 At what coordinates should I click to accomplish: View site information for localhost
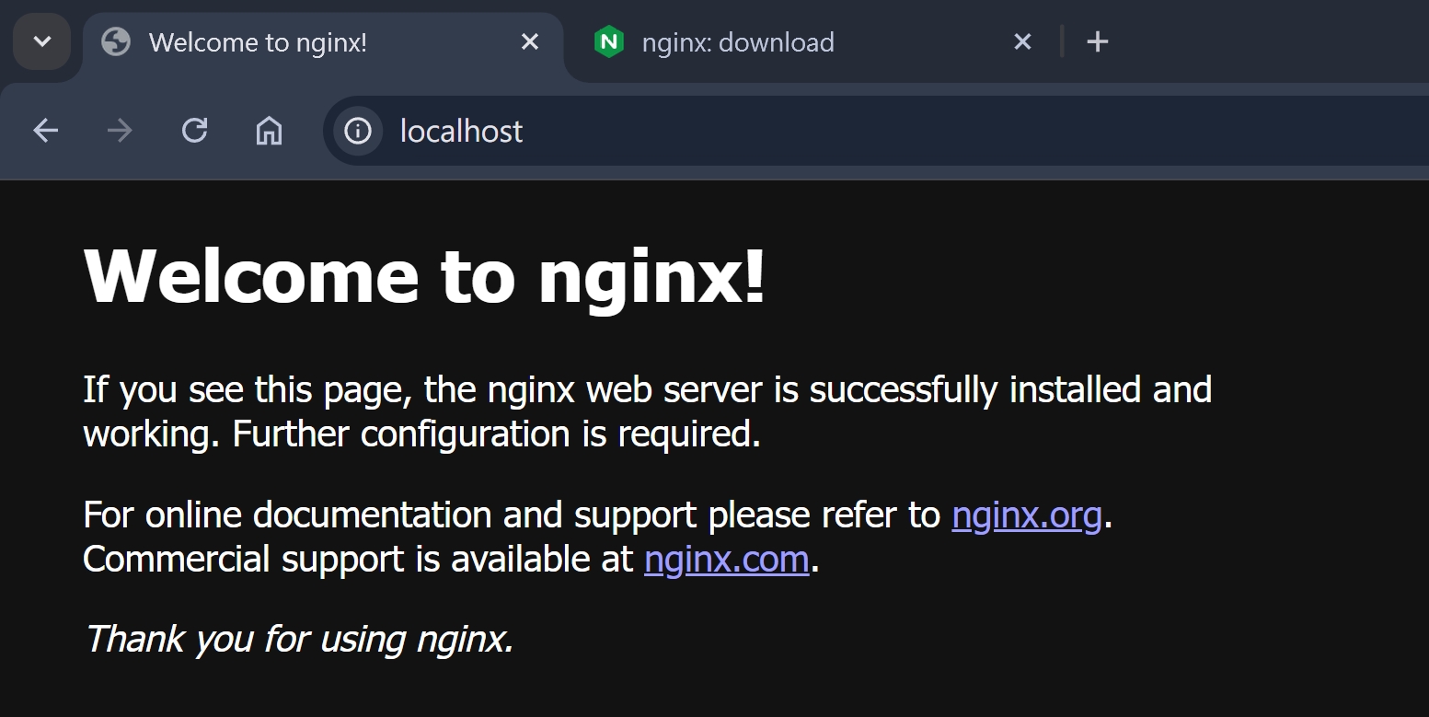358,131
